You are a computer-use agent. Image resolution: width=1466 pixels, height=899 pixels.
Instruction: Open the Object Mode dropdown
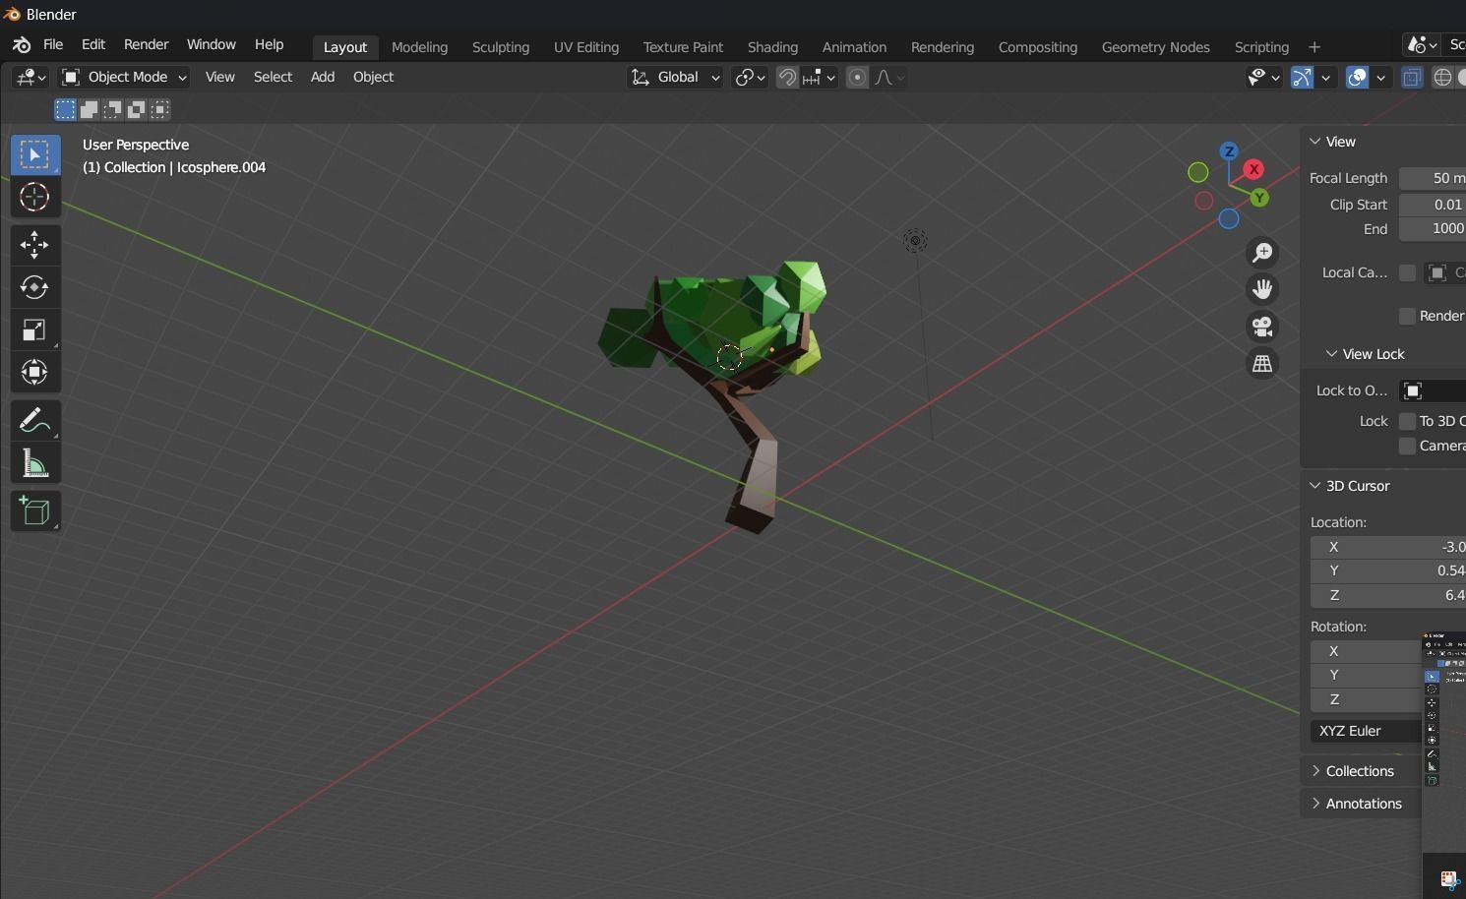(124, 77)
